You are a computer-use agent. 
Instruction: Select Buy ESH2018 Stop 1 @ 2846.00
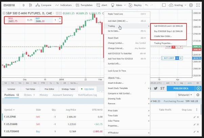tap(168, 31)
